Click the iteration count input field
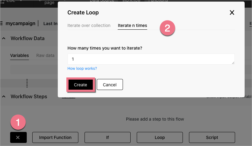The height and width of the screenshot is (146, 252). click(x=151, y=59)
